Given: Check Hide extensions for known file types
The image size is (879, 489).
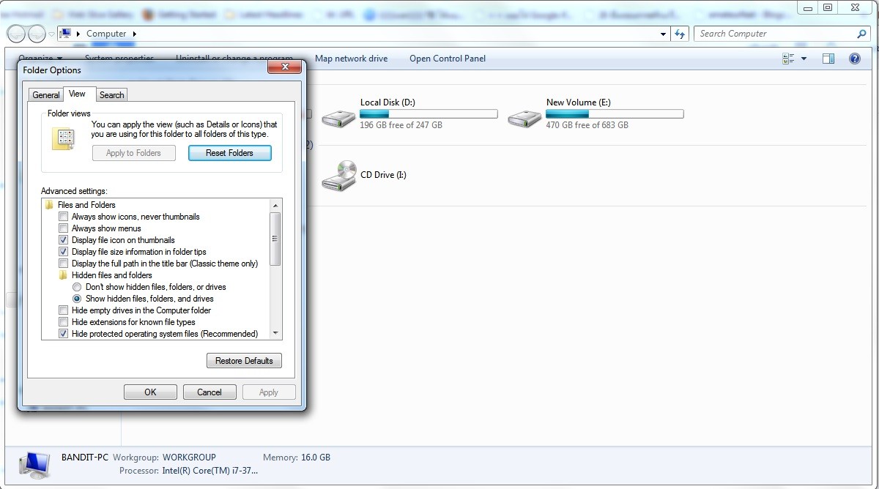Looking at the screenshot, I should coord(64,322).
